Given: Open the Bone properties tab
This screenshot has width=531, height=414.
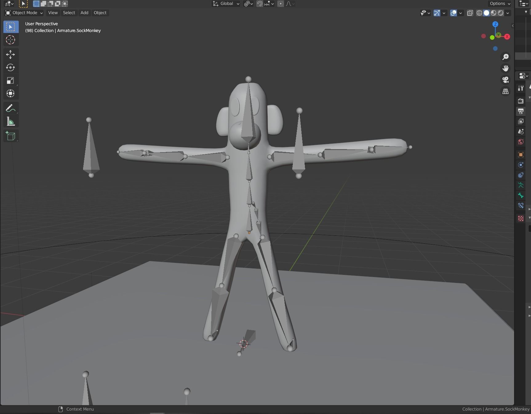Looking at the screenshot, I should click(521, 196).
